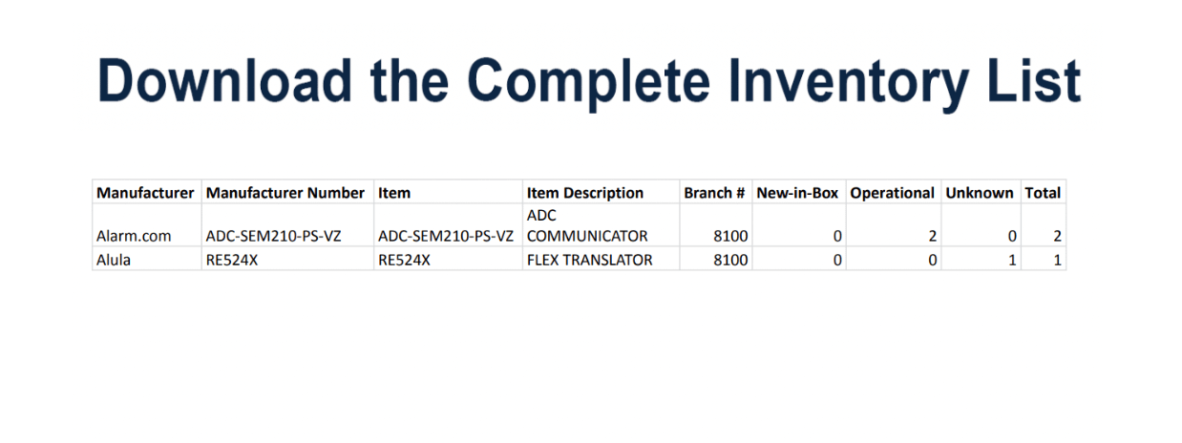This screenshot has width=1182, height=443.
Task: Select the FLEX TRANSLATOR description cell
Action: click(x=590, y=259)
